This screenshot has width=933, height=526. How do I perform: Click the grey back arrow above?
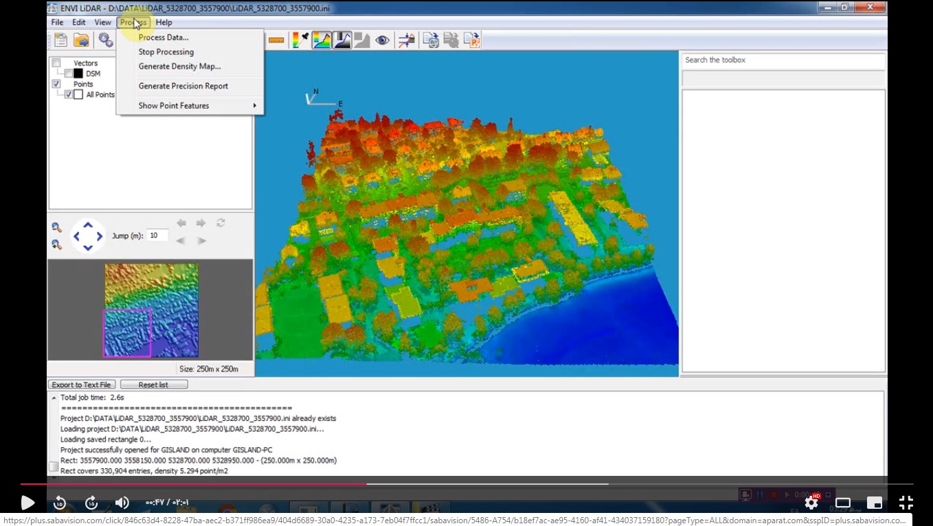pyautogui.click(x=181, y=223)
